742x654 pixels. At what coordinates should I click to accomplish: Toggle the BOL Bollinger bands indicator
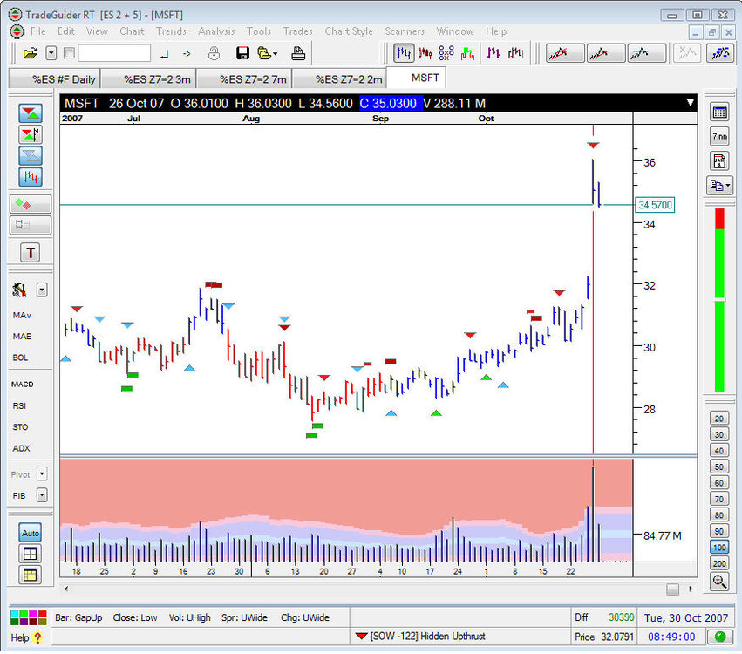(20, 358)
